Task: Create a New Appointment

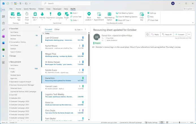Action: point(99,16)
